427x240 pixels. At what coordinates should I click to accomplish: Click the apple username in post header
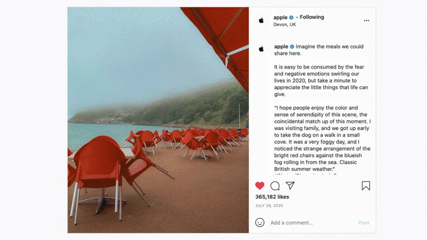(x=280, y=17)
